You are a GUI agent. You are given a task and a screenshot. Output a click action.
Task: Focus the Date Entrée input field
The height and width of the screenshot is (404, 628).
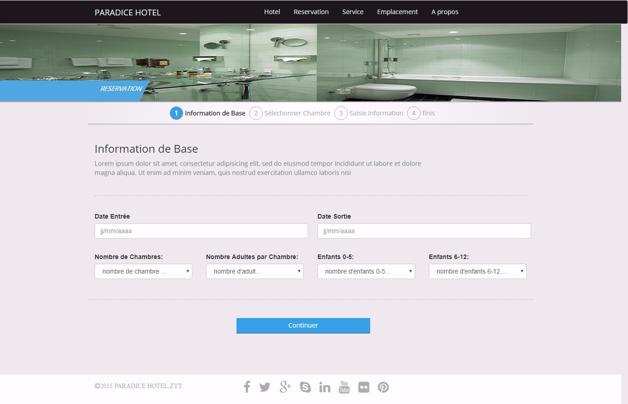click(201, 231)
